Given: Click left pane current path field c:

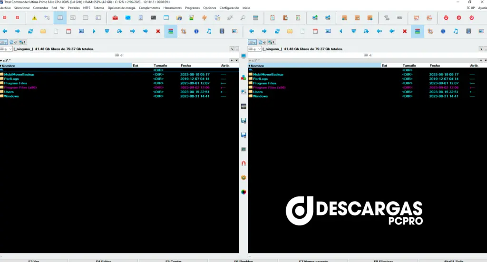Looking at the screenshot, I should point(119,55).
